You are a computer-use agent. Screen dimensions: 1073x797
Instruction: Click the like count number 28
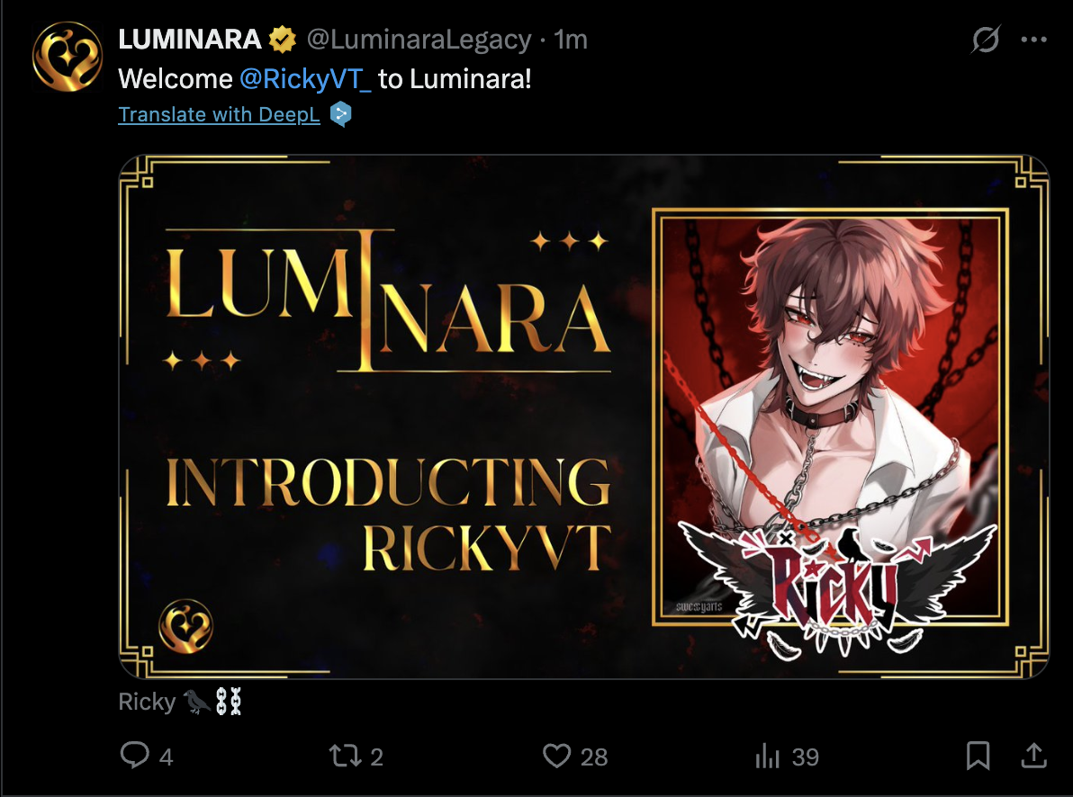coord(594,757)
